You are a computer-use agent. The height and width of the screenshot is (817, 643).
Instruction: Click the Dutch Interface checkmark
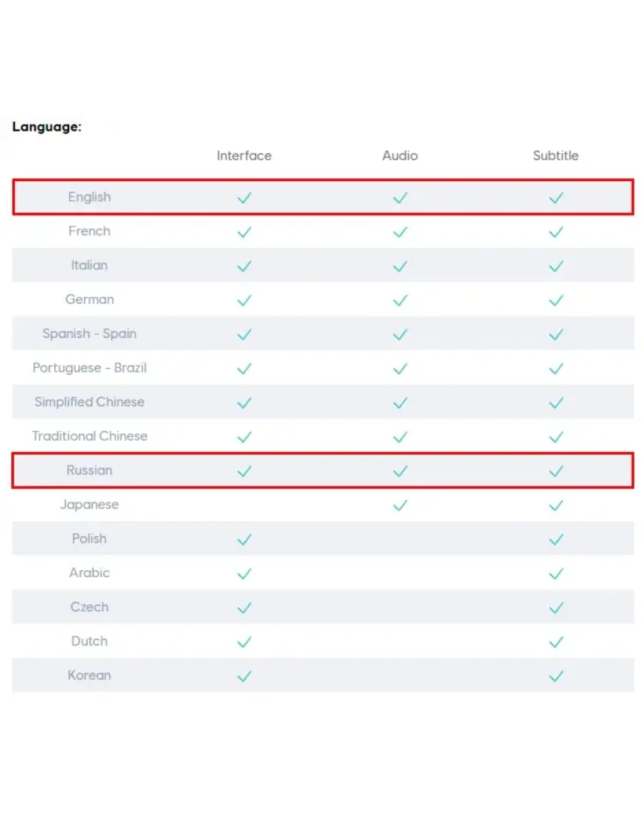click(244, 642)
